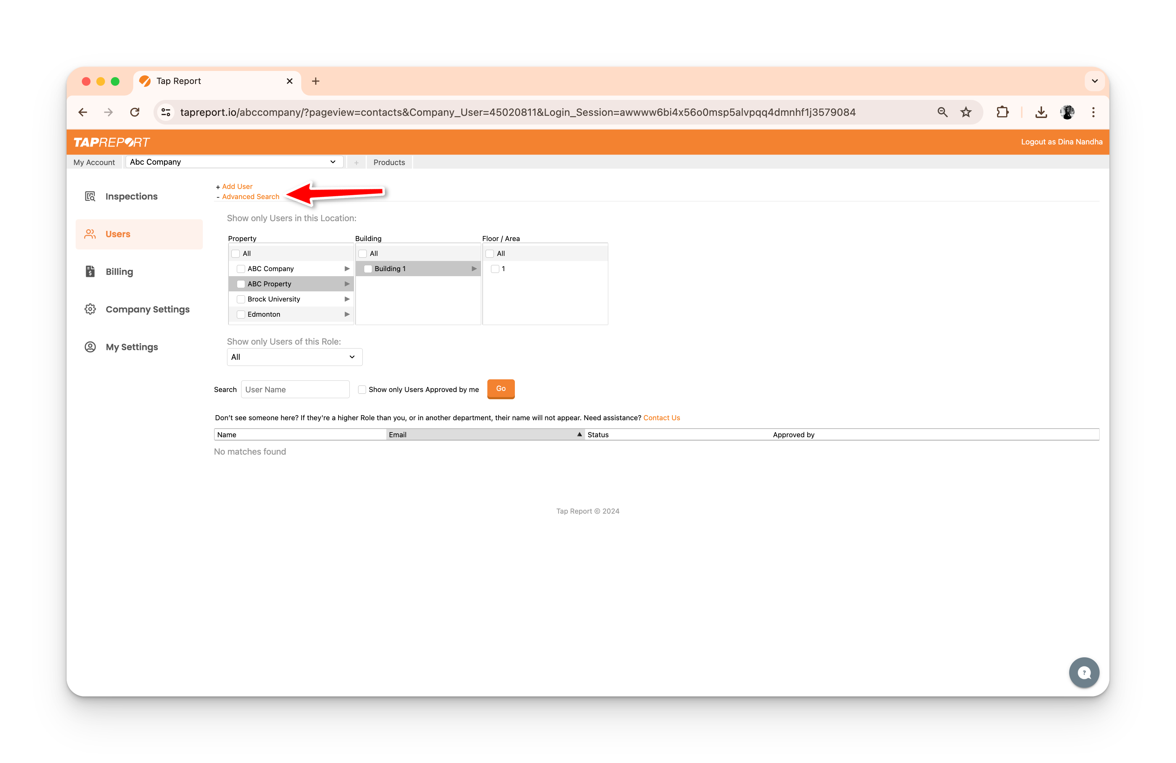Tick the Building 1 checkbox
1176x763 pixels.
point(367,269)
